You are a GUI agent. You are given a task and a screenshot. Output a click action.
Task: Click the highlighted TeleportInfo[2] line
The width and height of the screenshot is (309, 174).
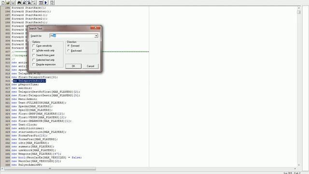28,81
